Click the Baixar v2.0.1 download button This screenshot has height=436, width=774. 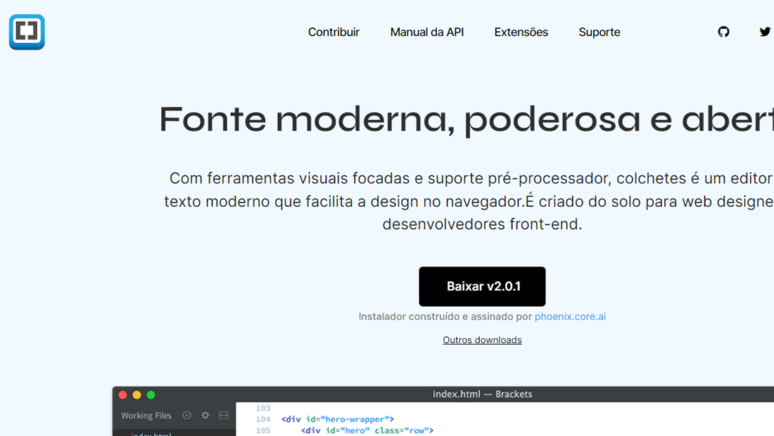(x=482, y=286)
